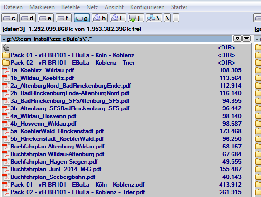Click the path bar g:\Steam Install\zzz eBula's
Image resolution: width=261 pixels, height=197 pixels.
click(x=116, y=39)
